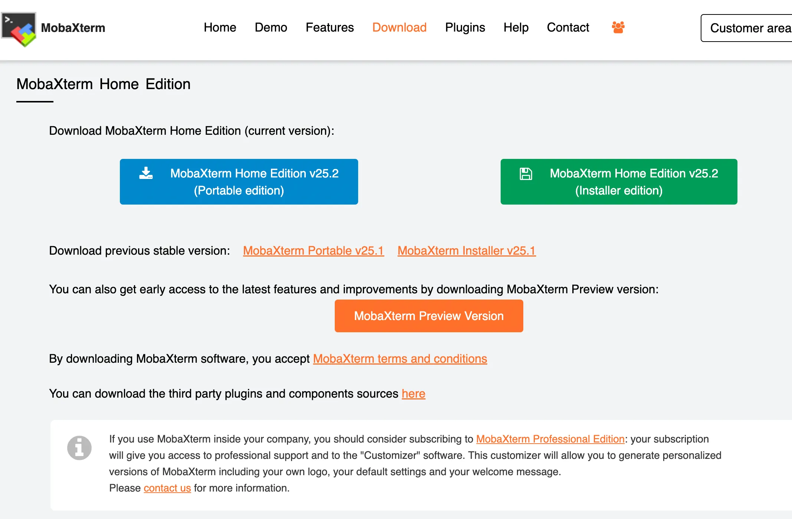Click the 'contact us' link
Viewport: 792px width, 519px height.
tap(167, 488)
